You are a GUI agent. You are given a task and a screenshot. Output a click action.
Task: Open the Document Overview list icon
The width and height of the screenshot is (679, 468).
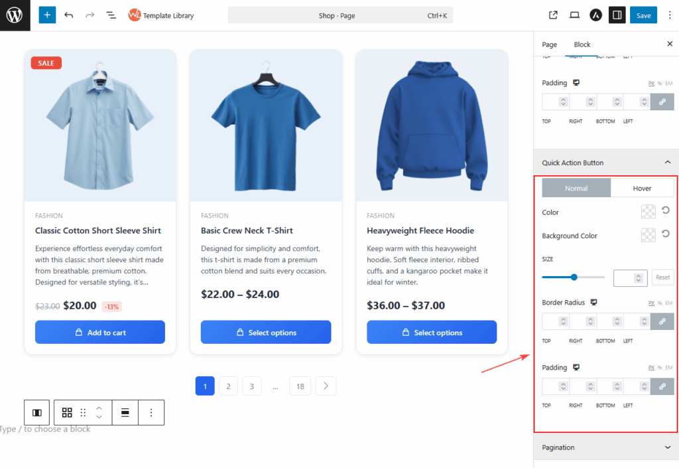(x=111, y=15)
